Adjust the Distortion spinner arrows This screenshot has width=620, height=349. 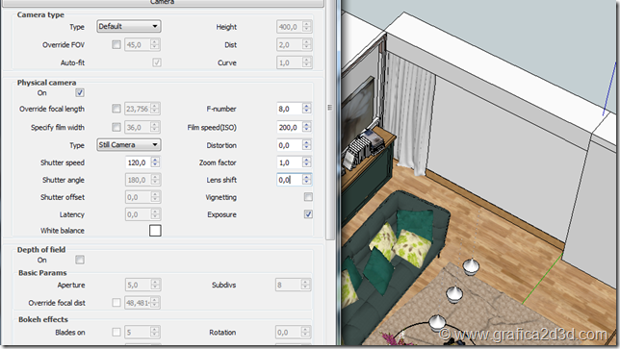click(x=307, y=145)
